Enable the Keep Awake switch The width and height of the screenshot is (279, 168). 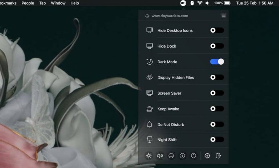tap(217, 109)
